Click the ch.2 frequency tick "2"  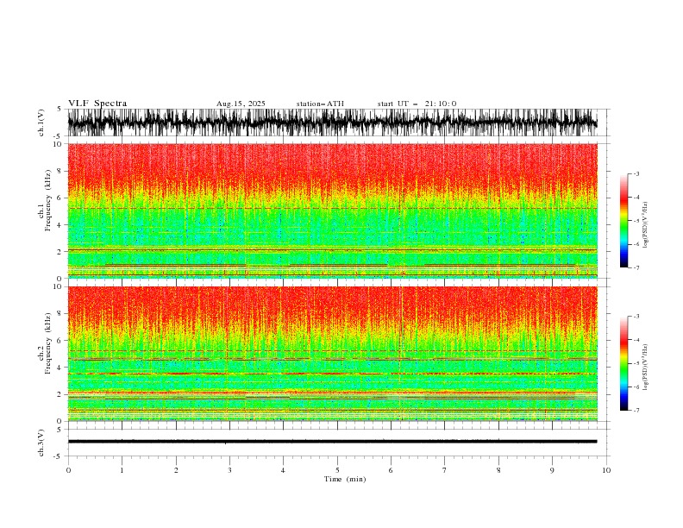point(60,394)
